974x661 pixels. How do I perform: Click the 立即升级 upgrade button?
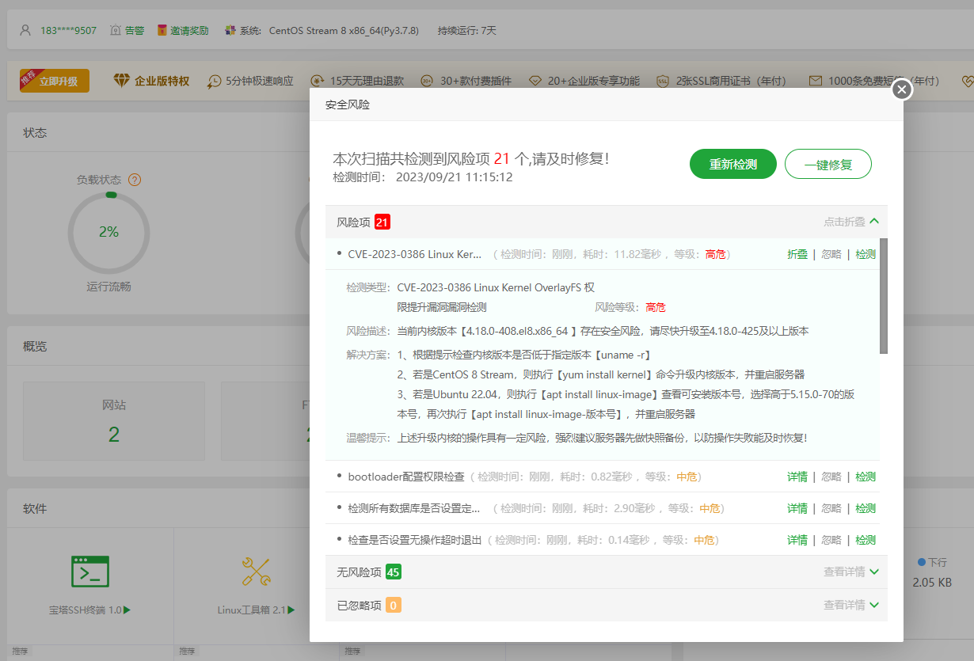(55, 81)
